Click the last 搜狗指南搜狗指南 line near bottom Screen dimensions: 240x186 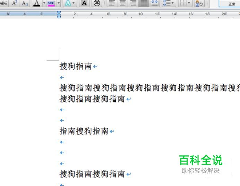coord(92,174)
